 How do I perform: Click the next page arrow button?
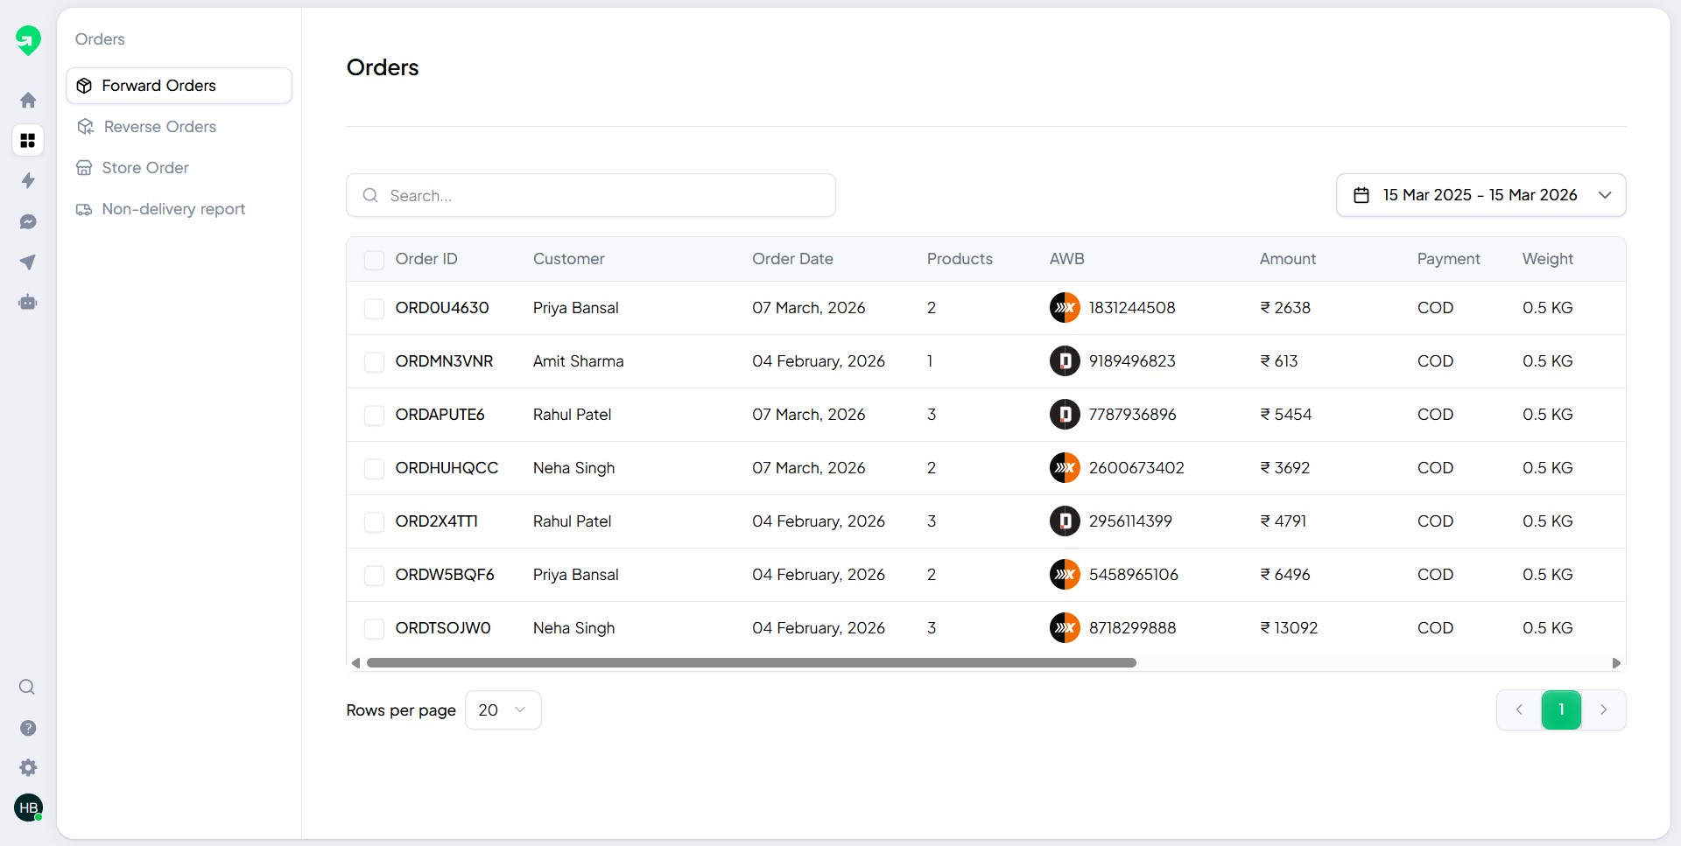click(1605, 710)
